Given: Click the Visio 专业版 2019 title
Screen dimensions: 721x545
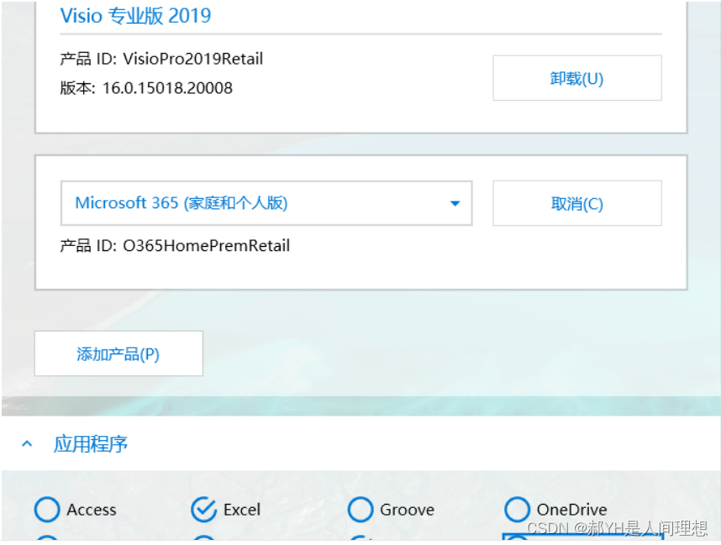Looking at the screenshot, I should click(135, 16).
